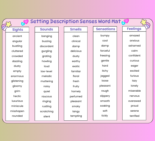This screenshot has width=155, height=141.
Task: Choose the word howling
Action: (x=47, y=61)
